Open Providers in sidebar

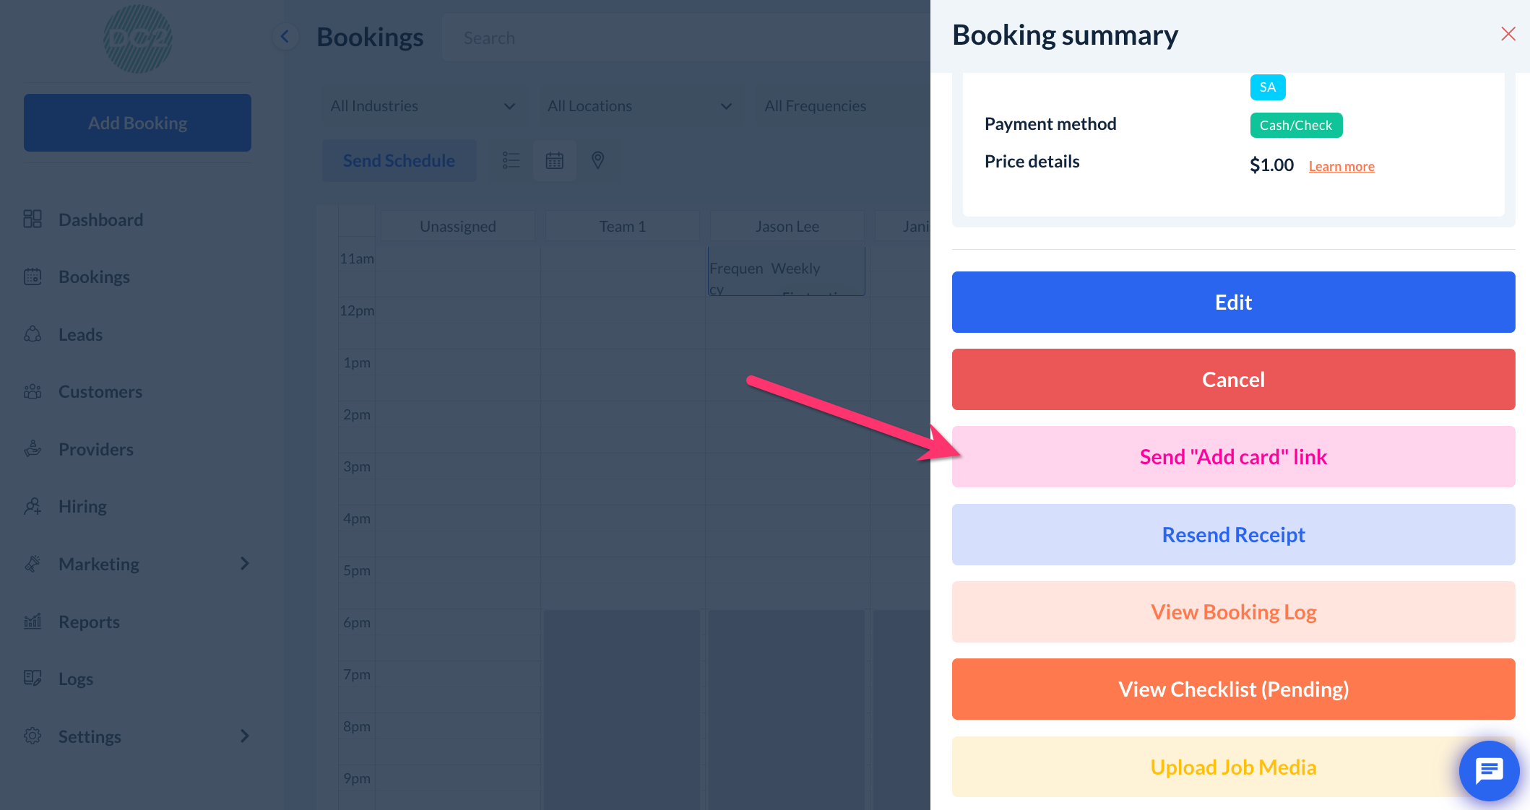click(x=95, y=449)
